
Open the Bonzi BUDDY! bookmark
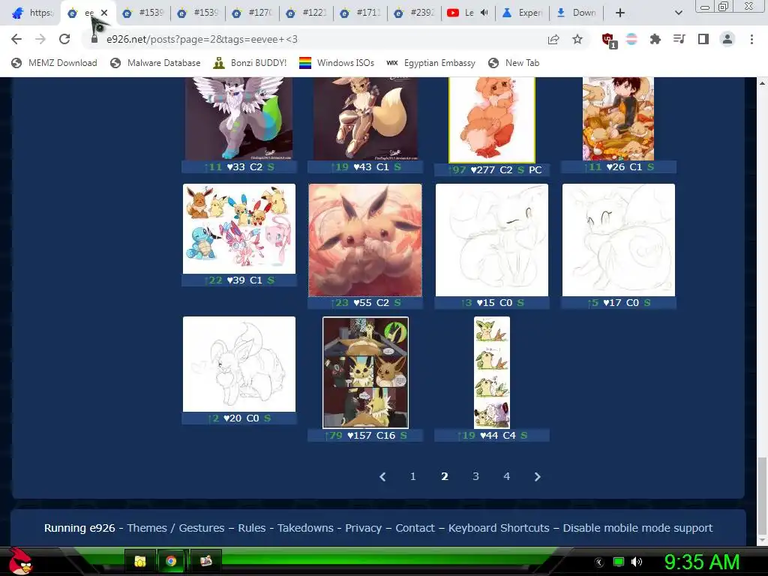250,63
